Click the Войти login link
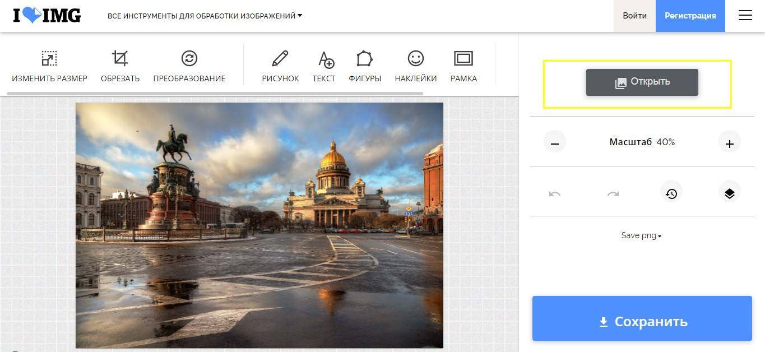 coord(634,16)
